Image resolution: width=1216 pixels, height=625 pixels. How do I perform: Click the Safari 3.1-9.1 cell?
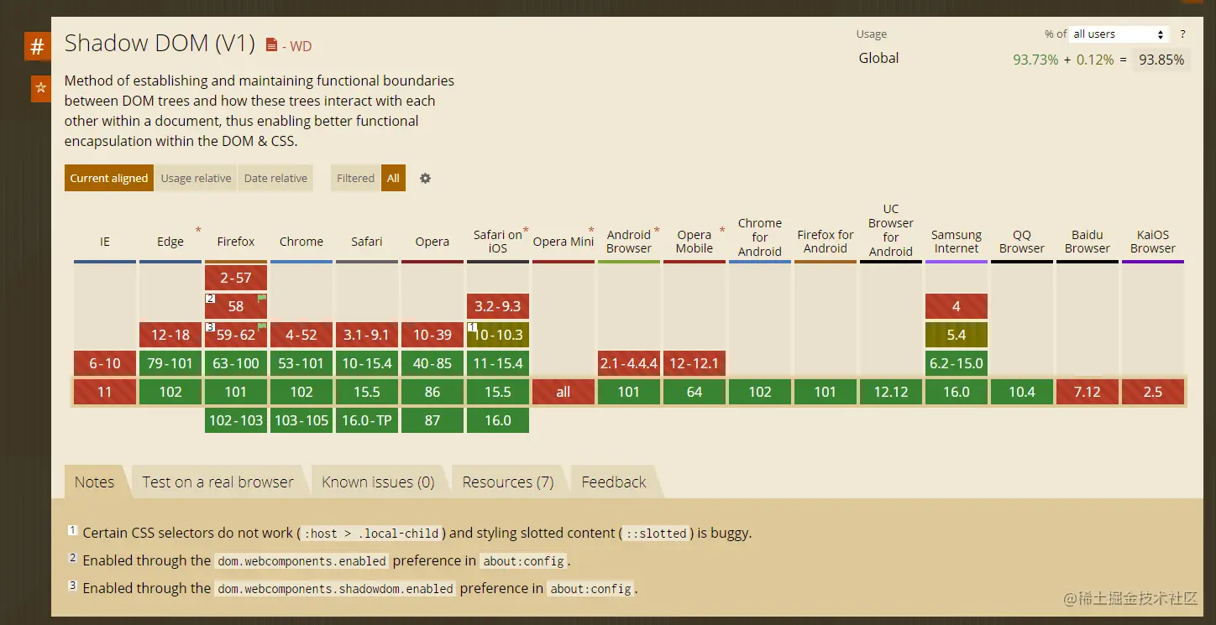pos(367,335)
